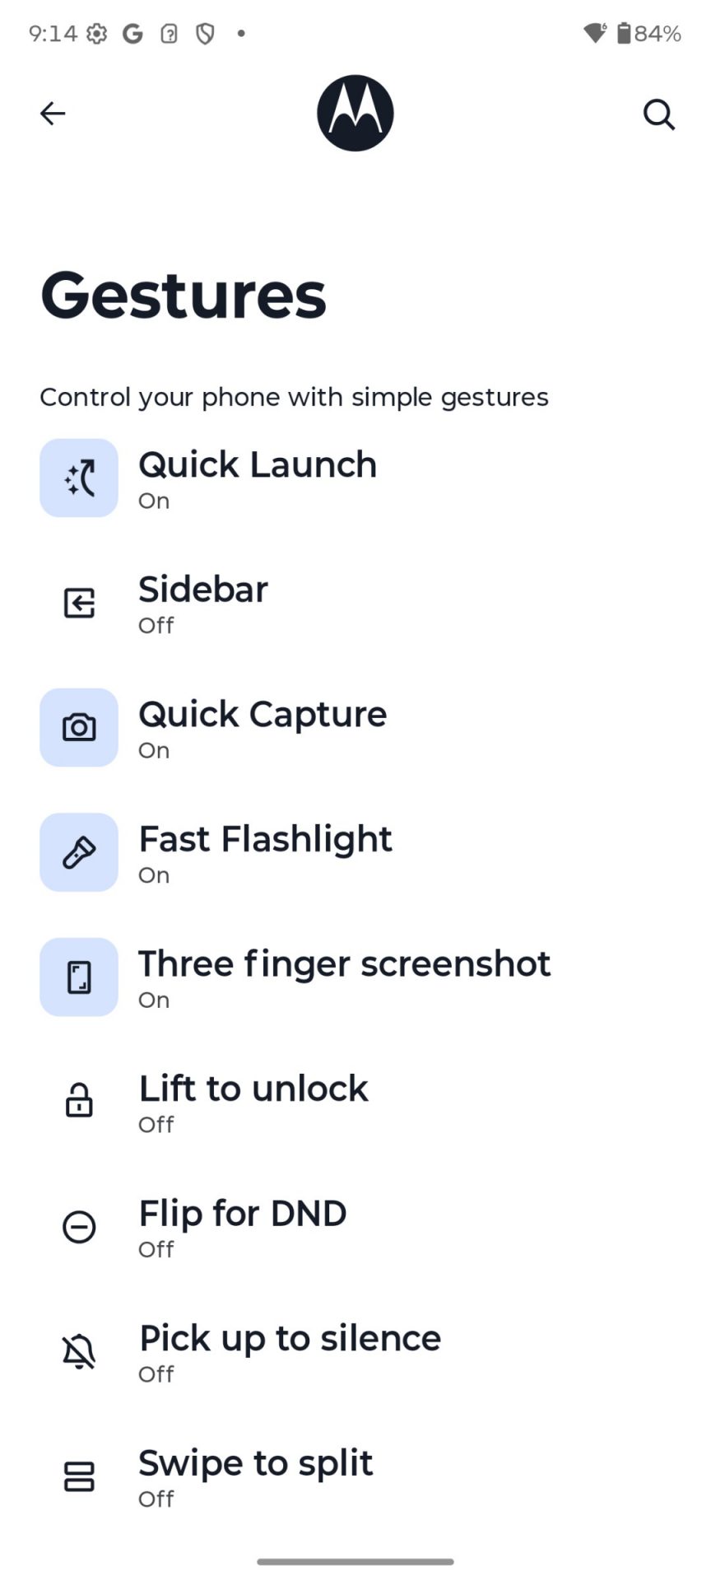Tap the back arrow
The height and width of the screenshot is (1581, 711).
[x=53, y=114]
